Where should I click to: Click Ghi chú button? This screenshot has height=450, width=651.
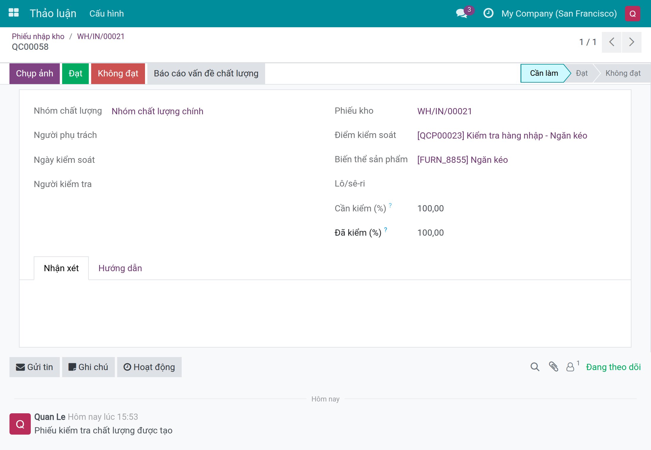click(x=88, y=367)
